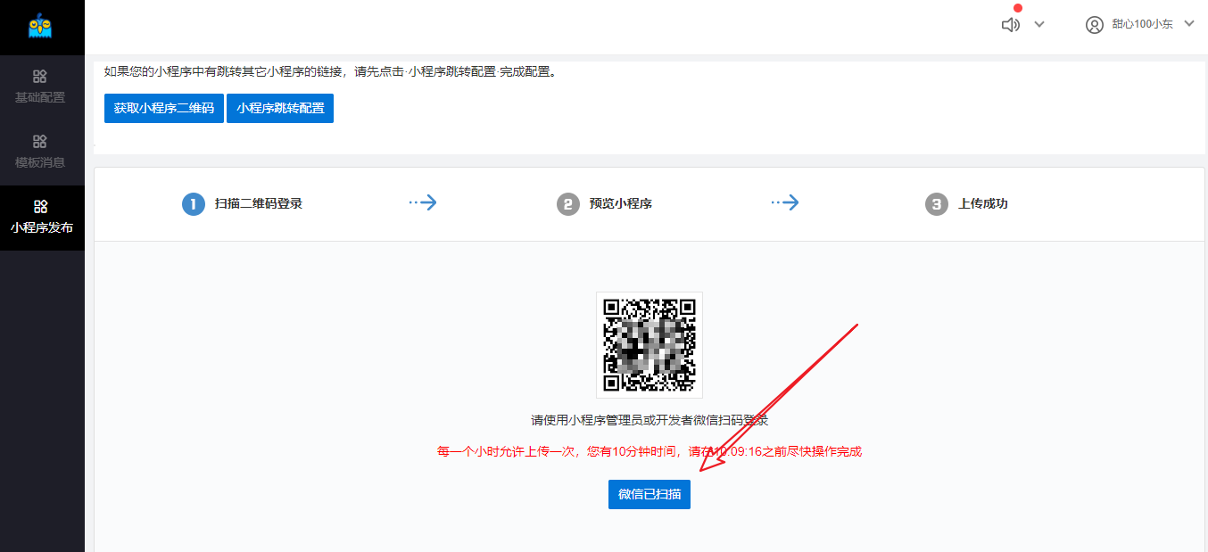This screenshot has width=1208, height=552.
Task: Click the arrow between steps 1 and 2
Action: [x=423, y=203]
